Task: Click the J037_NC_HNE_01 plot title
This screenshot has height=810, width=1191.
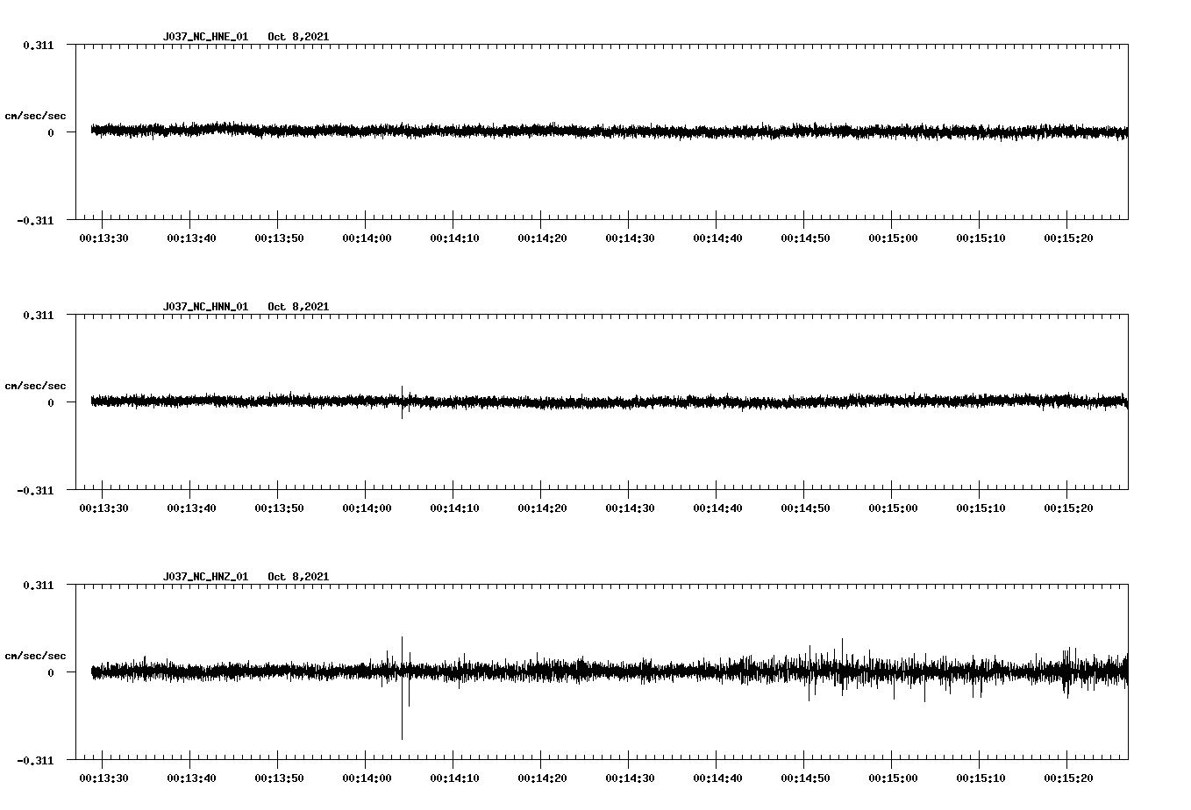Action: (x=205, y=37)
